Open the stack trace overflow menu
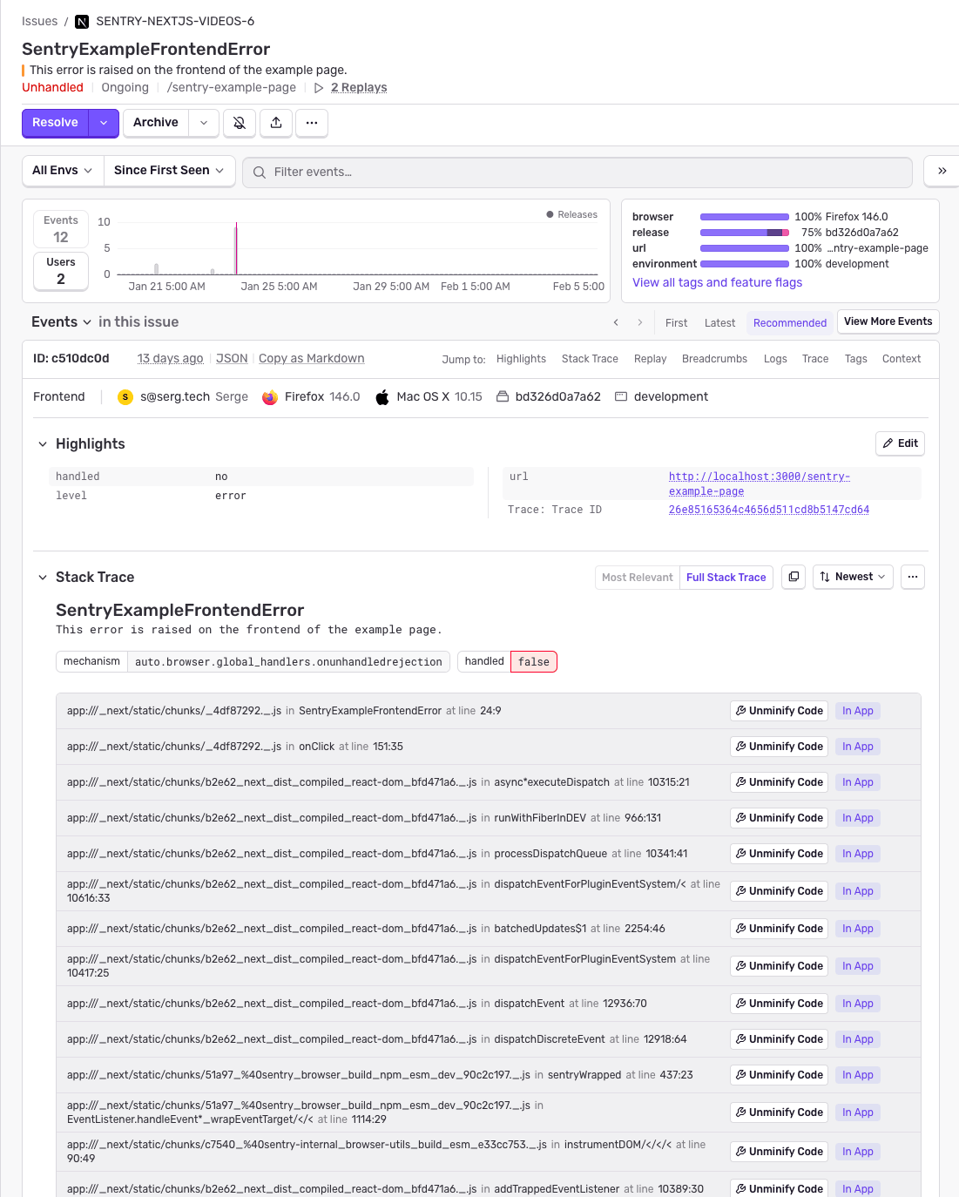This screenshot has width=959, height=1197. 912,577
